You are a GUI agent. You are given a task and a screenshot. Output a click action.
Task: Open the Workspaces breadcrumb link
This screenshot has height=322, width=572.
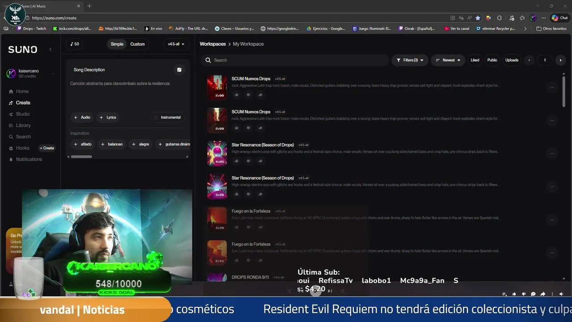coord(213,44)
